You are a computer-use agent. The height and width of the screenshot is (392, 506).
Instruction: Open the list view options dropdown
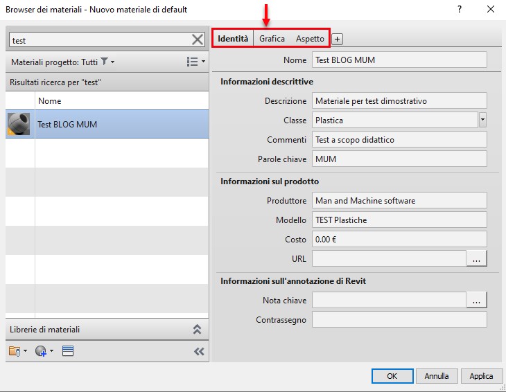(195, 62)
